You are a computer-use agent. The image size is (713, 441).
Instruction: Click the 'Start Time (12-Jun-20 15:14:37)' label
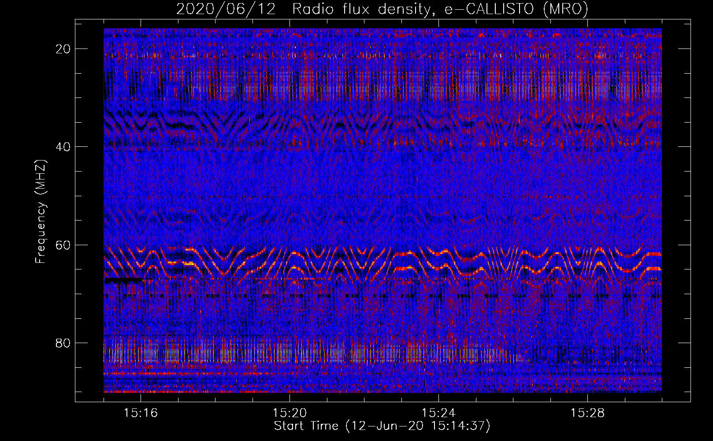click(382, 426)
